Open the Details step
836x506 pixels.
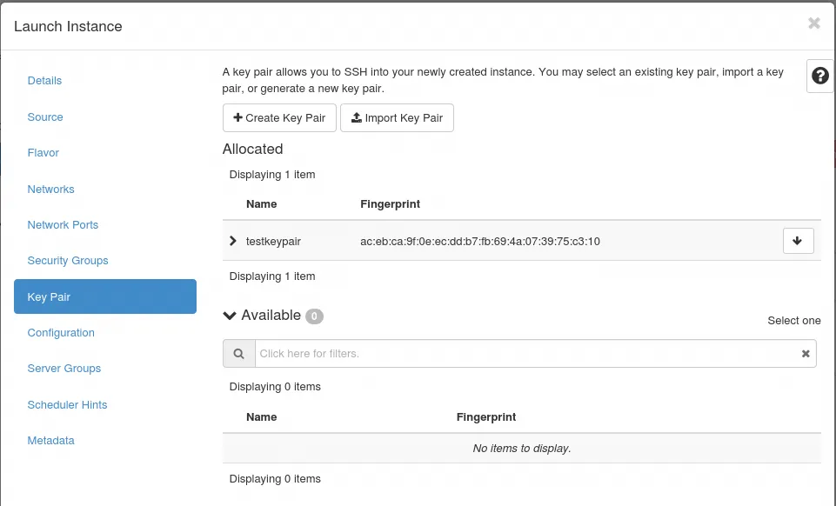(x=45, y=81)
